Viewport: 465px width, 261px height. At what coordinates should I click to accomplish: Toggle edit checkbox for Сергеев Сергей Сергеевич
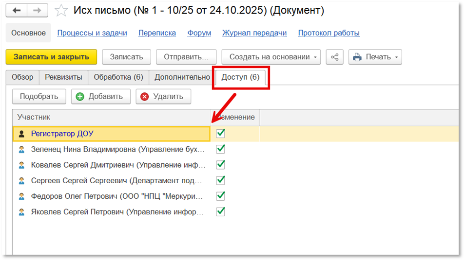click(221, 181)
